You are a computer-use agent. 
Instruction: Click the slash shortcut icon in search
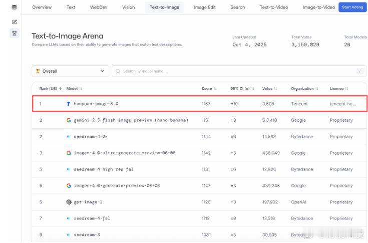point(359,71)
